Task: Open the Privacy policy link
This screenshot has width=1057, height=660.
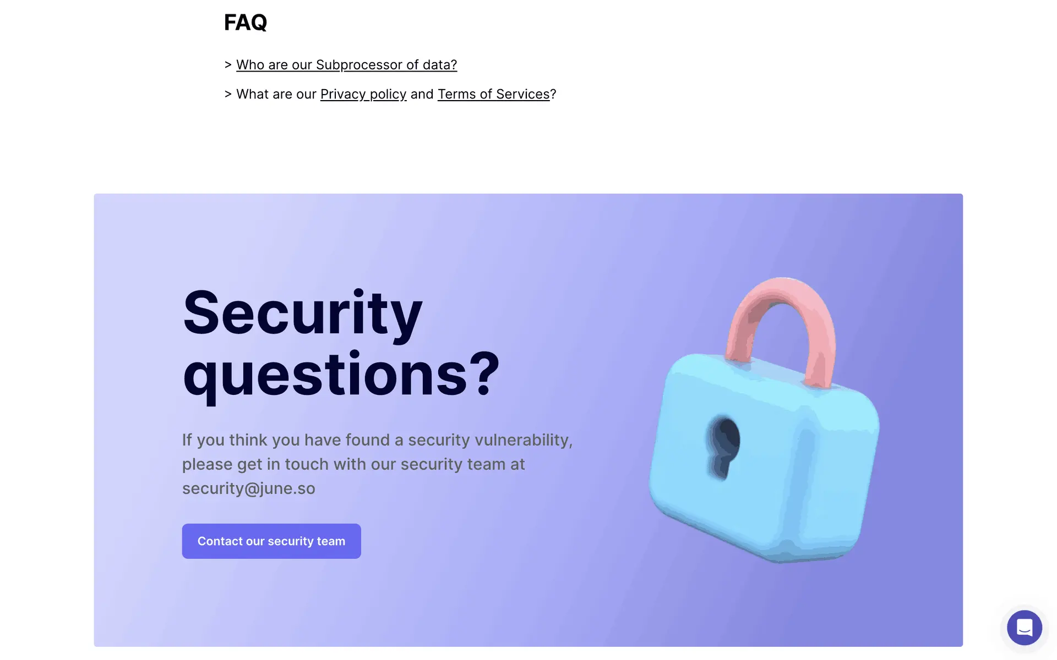Action: click(363, 95)
